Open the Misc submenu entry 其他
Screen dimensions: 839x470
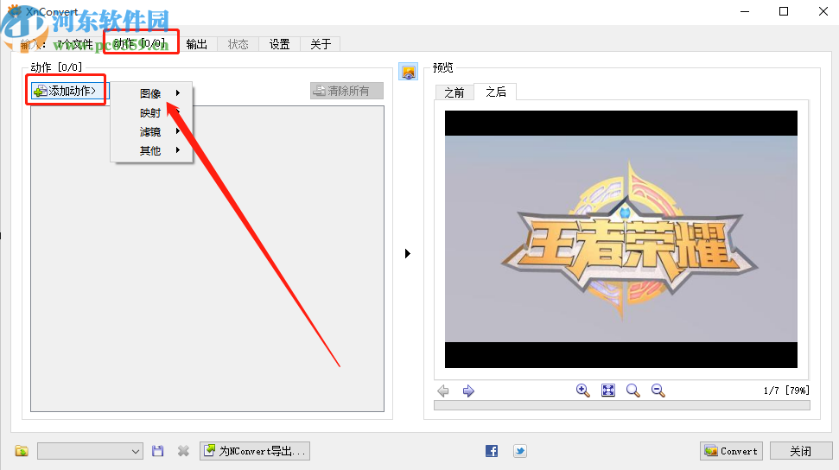[x=151, y=151]
